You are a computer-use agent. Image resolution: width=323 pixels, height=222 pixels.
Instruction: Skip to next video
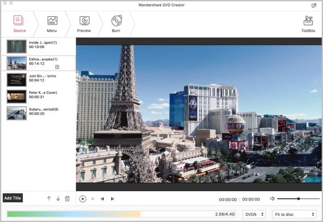(x=112, y=199)
